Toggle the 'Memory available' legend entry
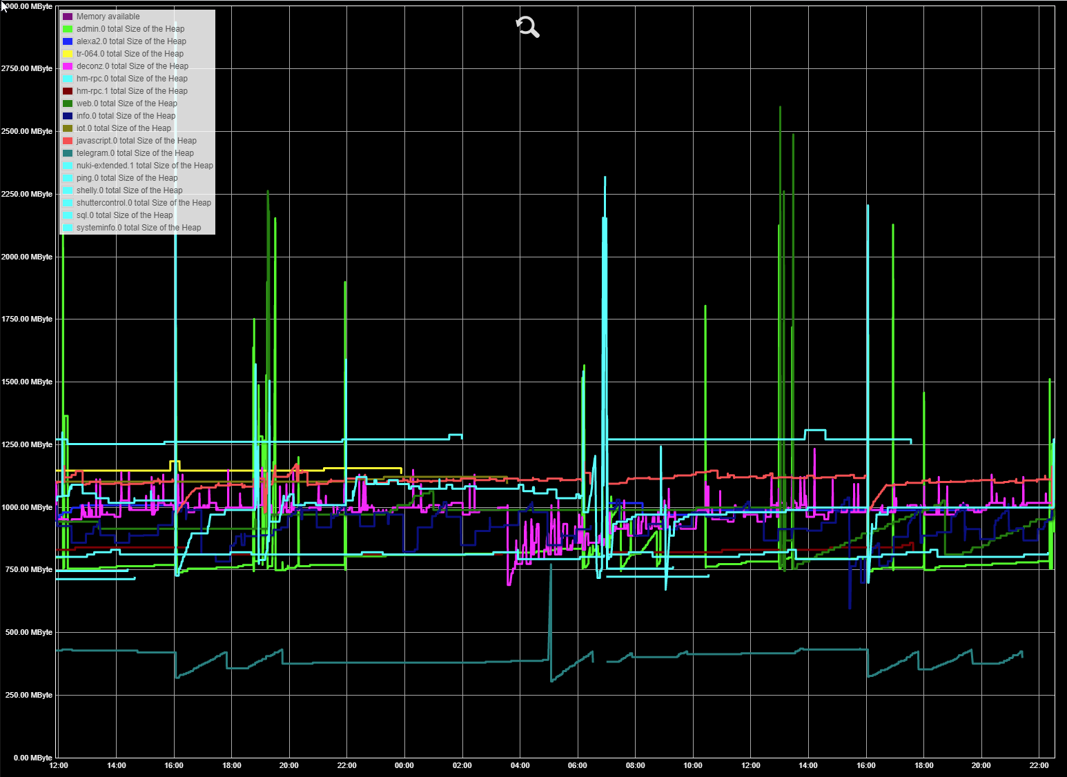 pyautogui.click(x=101, y=17)
